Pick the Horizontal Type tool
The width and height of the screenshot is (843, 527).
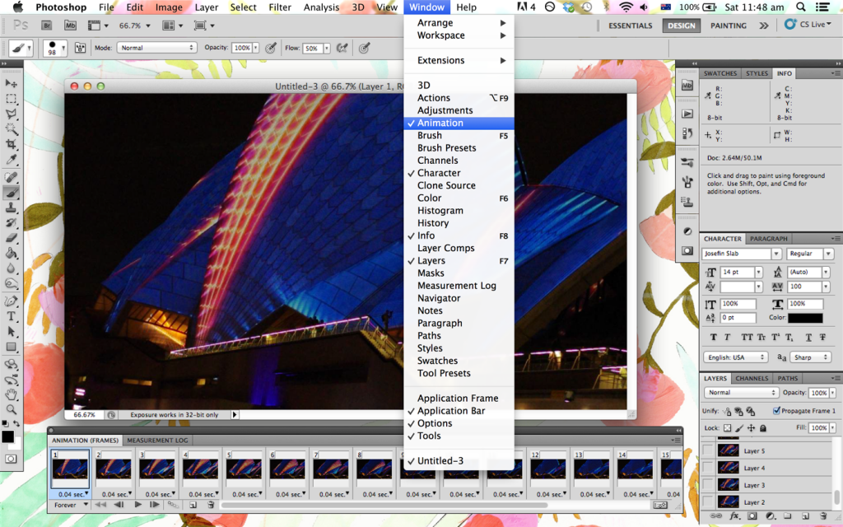(12, 316)
